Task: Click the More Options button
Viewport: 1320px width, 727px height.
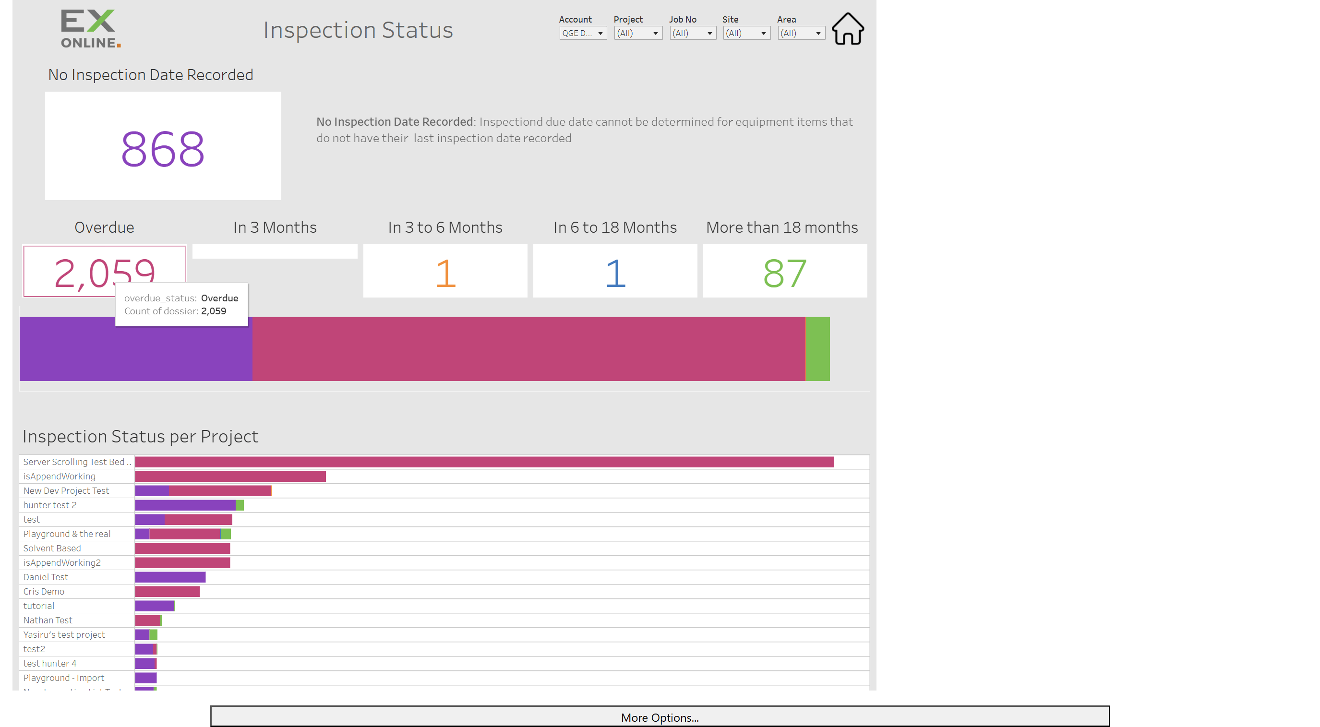Action: [x=660, y=717]
